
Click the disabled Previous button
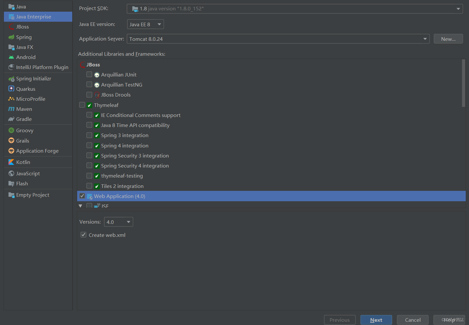340,320
